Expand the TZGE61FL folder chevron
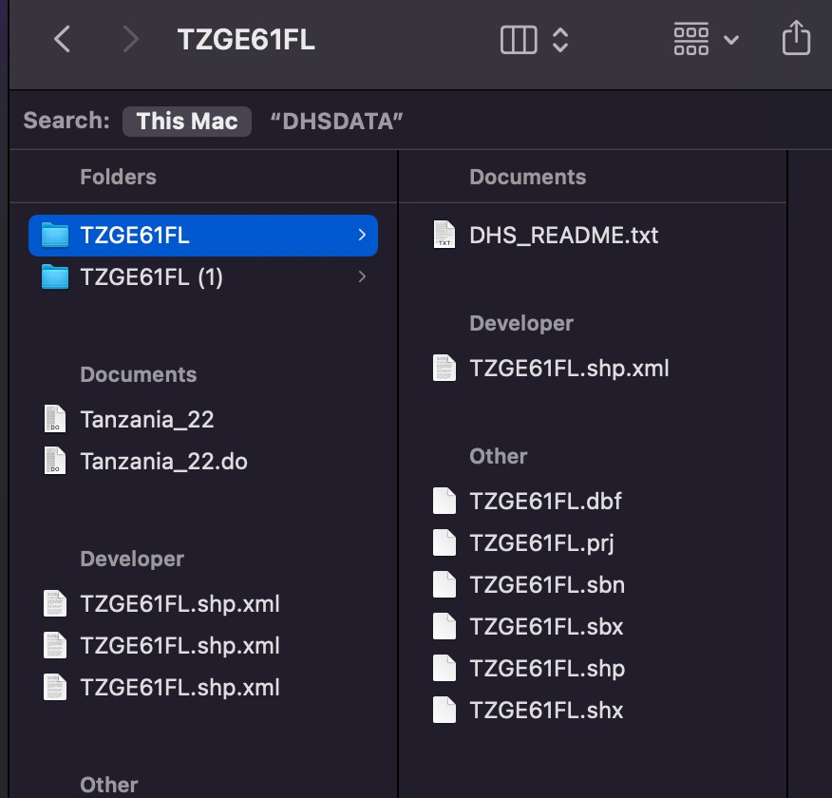Viewport: 832px width, 798px height. 362,236
